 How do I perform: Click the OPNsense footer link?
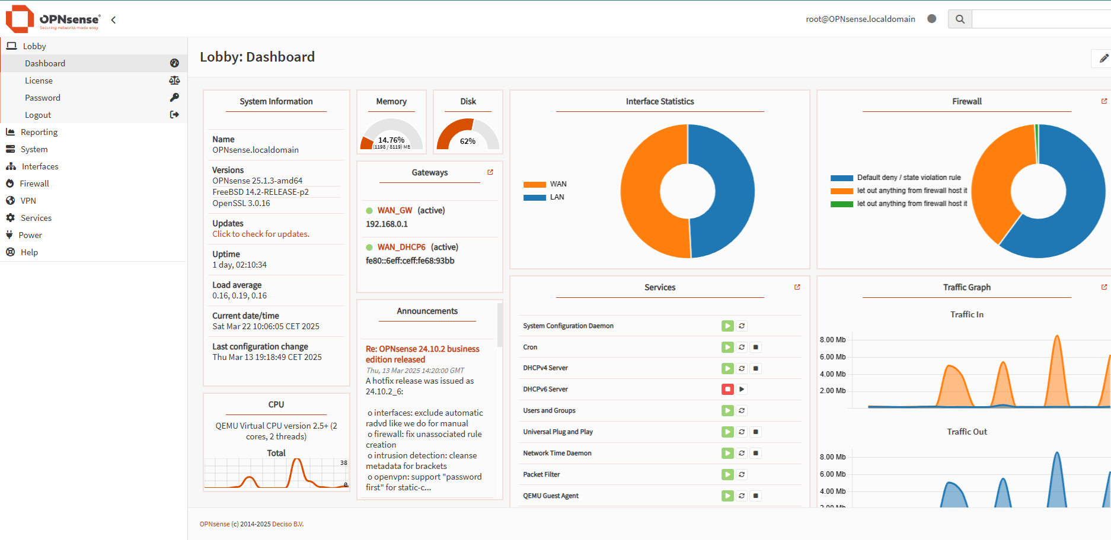pos(215,524)
